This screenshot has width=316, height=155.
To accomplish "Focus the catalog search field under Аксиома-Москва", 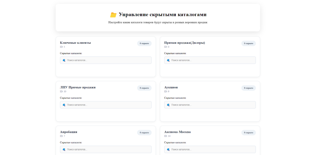I will [x=212, y=149].
